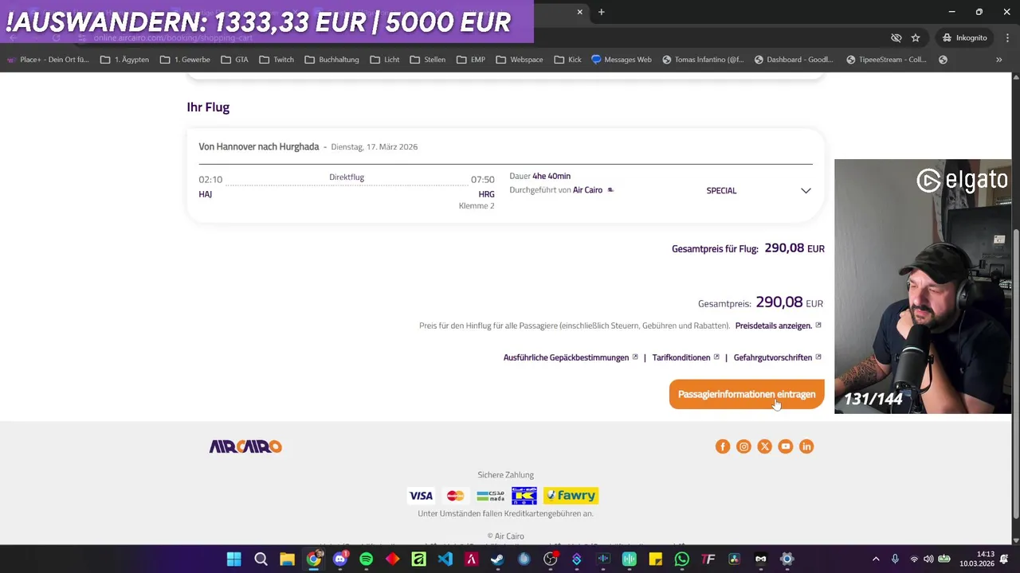
Task: Open Air Cairo LinkedIn page icon
Action: (x=806, y=446)
